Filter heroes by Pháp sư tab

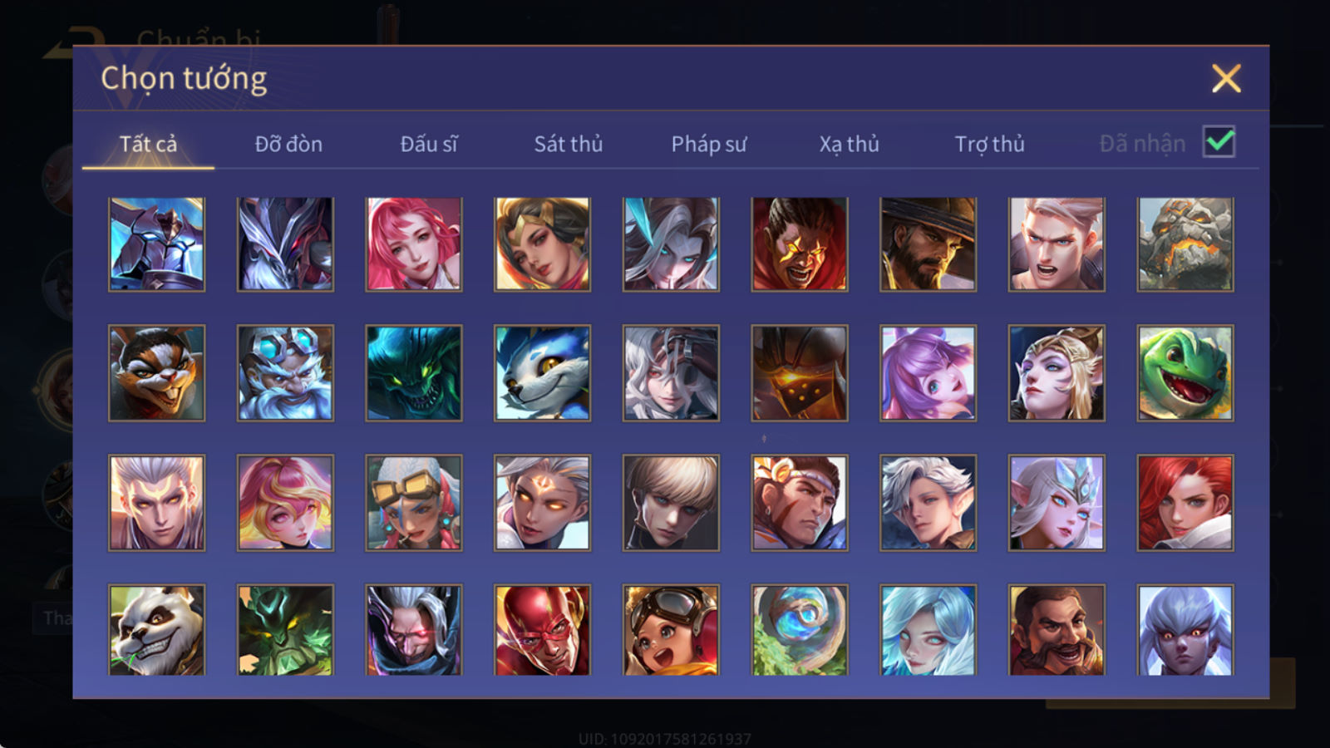click(709, 144)
